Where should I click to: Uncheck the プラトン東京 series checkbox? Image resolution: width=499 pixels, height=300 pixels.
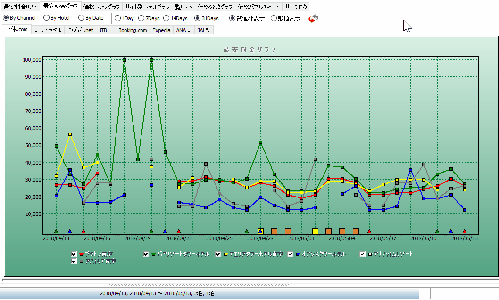74,254
